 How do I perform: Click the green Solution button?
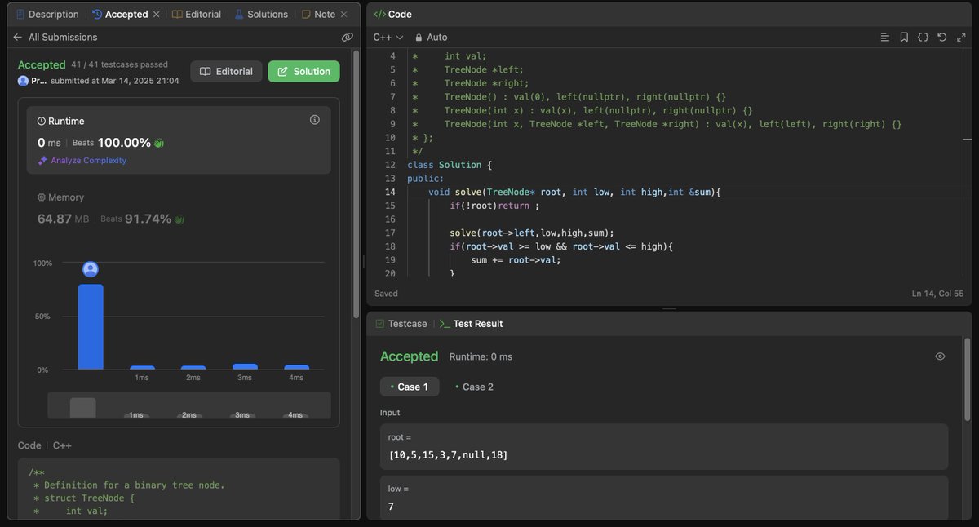(303, 71)
